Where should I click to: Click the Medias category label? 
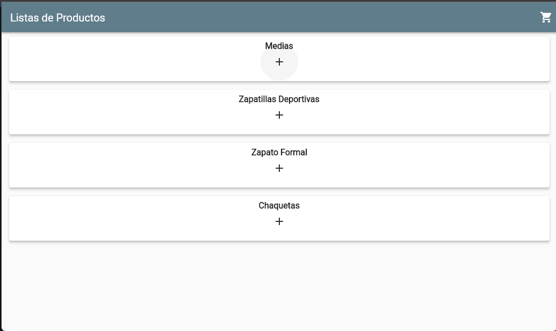(x=279, y=46)
